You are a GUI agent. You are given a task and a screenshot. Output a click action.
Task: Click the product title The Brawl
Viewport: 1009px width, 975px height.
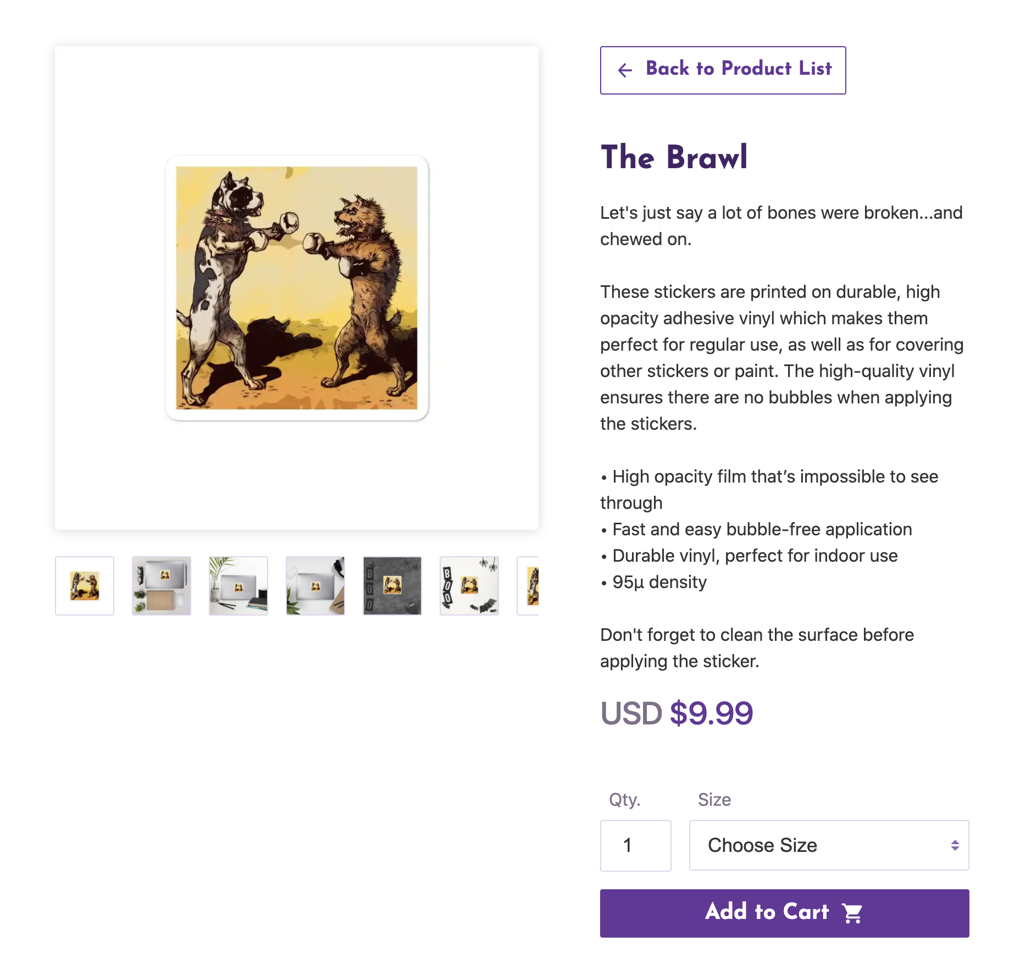point(674,158)
